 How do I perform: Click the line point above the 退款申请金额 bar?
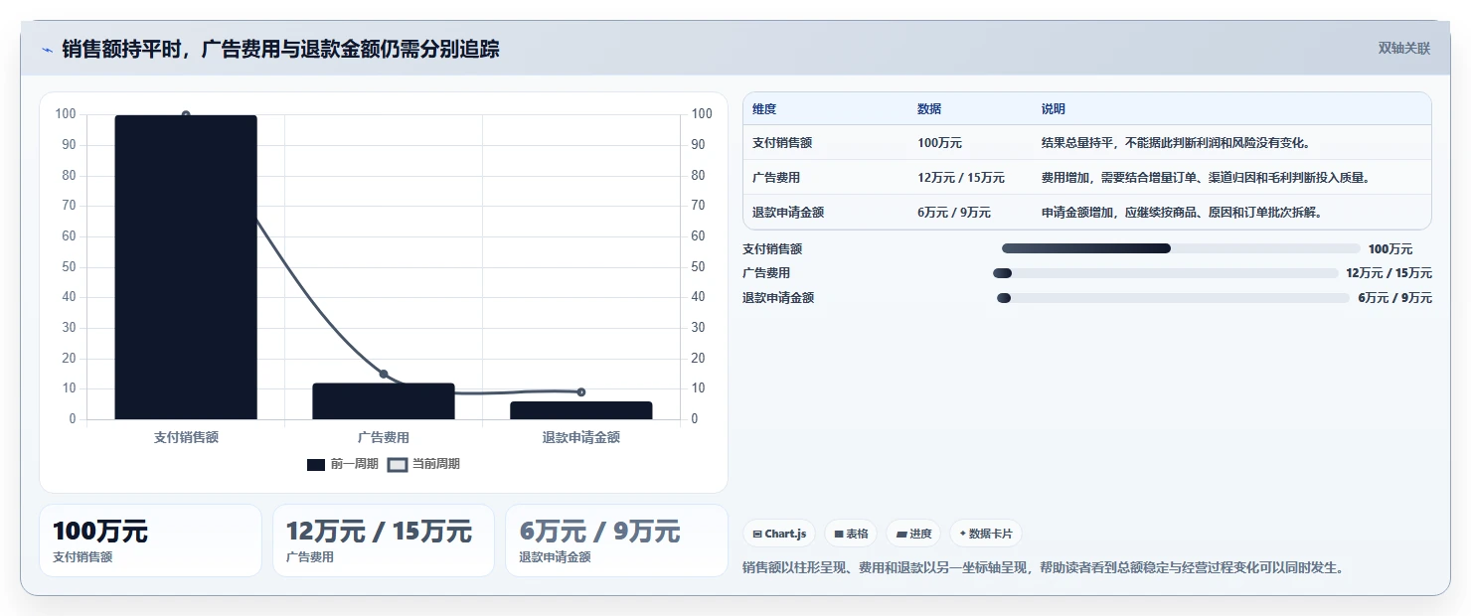click(x=581, y=392)
